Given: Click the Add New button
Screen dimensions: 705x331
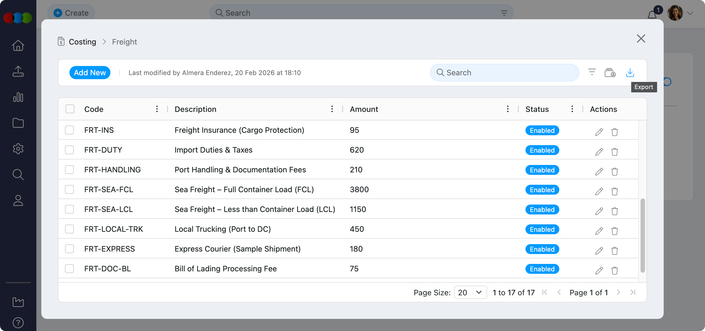Looking at the screenshot, I should pyautogui.click(x=90, y=73).
